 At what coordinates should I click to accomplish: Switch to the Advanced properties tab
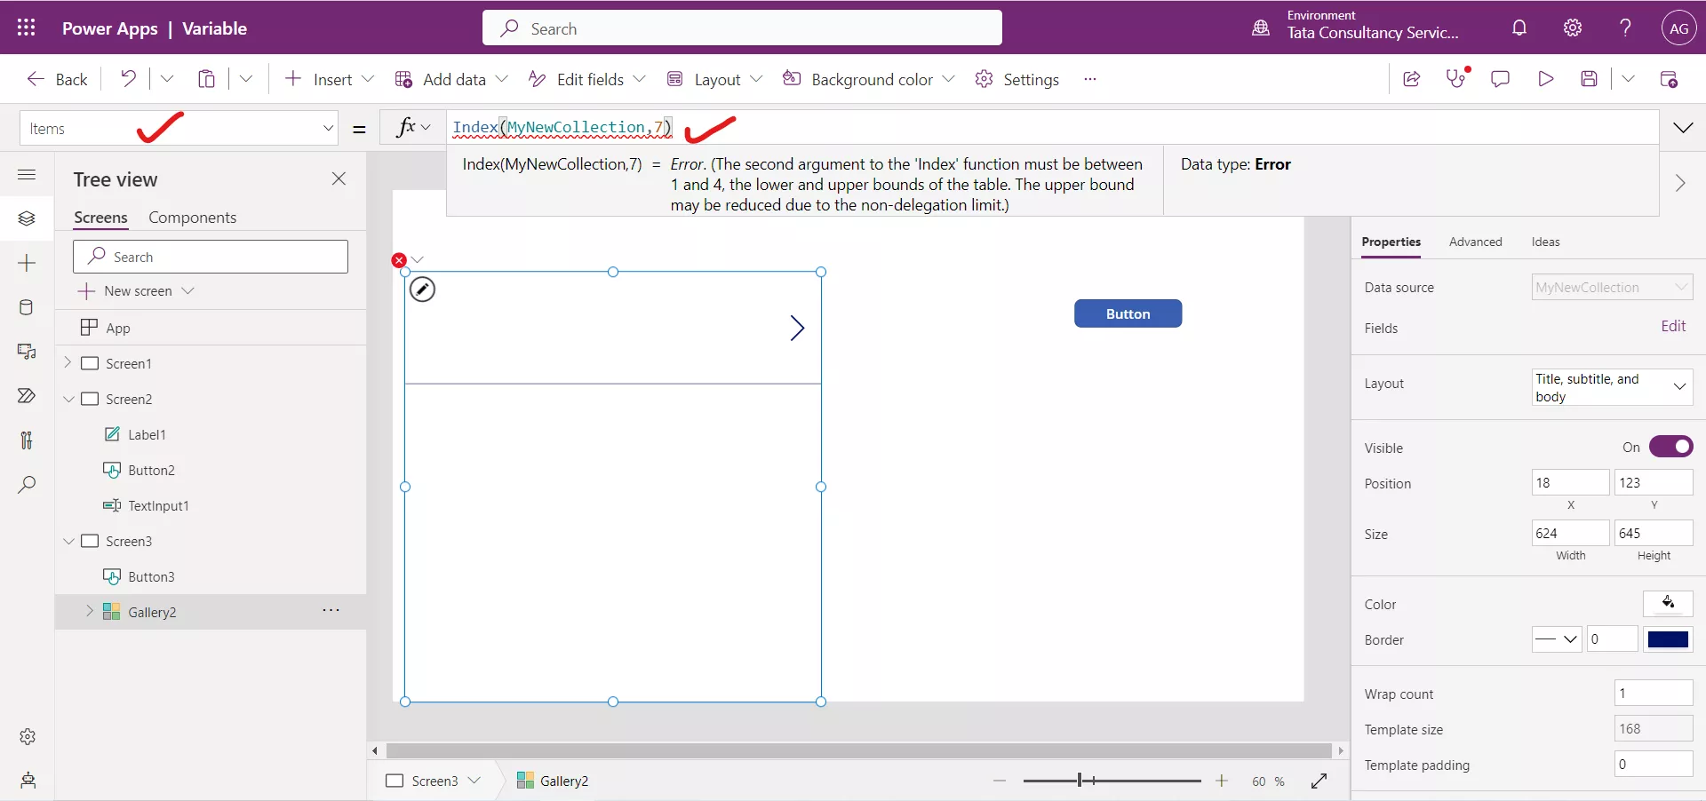coord(1475,242)
